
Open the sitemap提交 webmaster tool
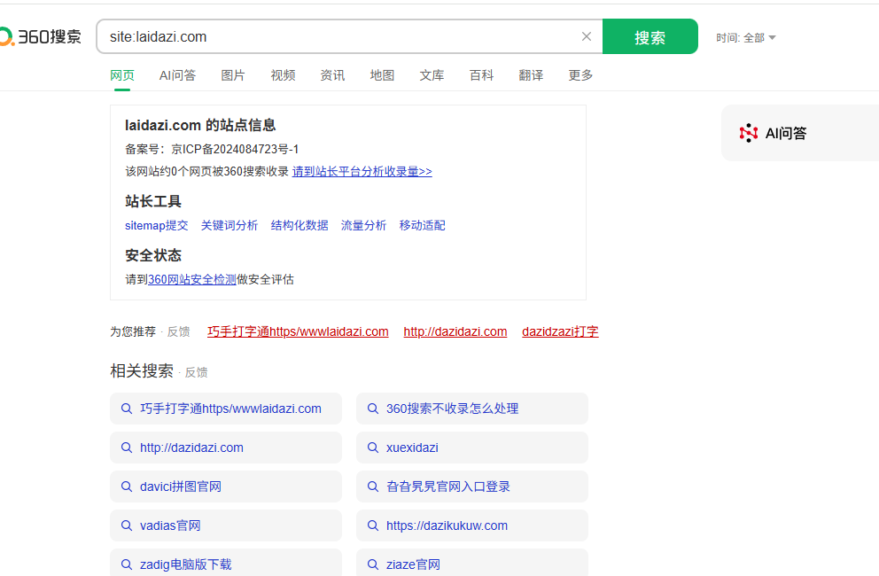coord(157,225)
